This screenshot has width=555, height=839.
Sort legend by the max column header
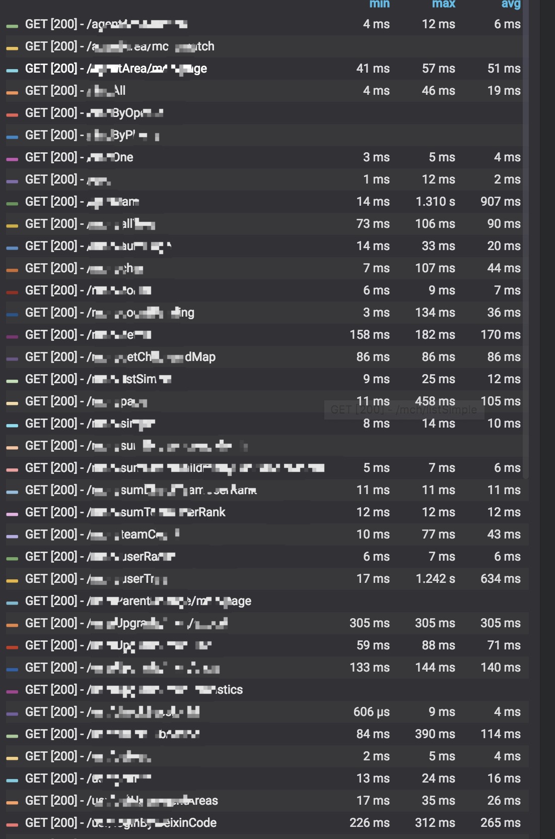pyautogui.click(x=443, y=4)
